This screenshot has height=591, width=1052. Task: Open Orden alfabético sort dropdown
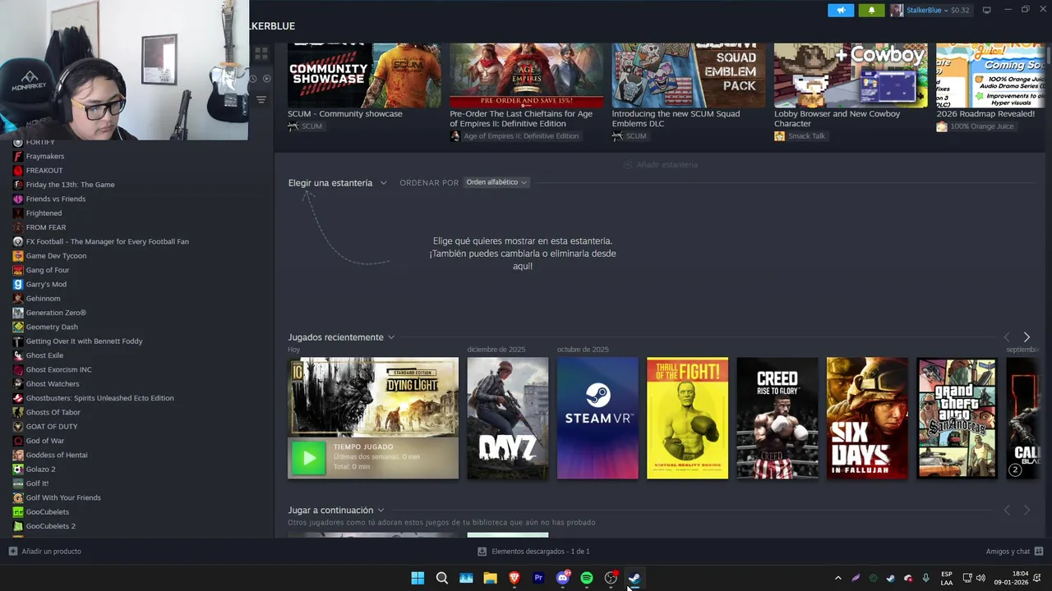(496, 182)
